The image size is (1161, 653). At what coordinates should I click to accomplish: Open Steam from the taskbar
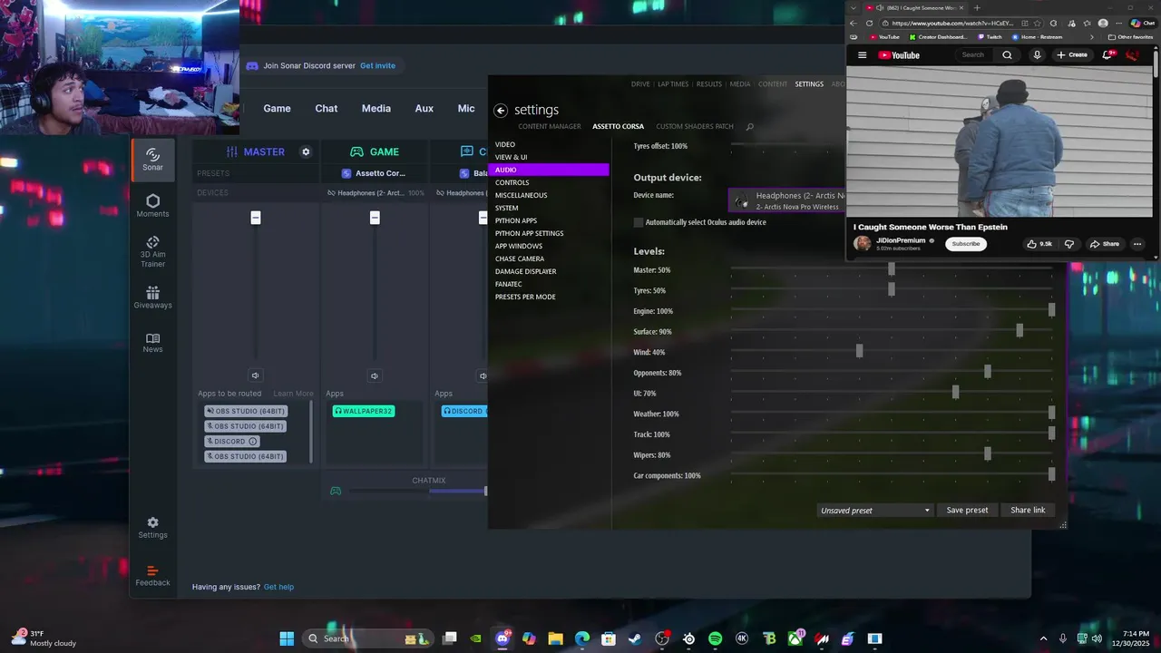(635, 638)
